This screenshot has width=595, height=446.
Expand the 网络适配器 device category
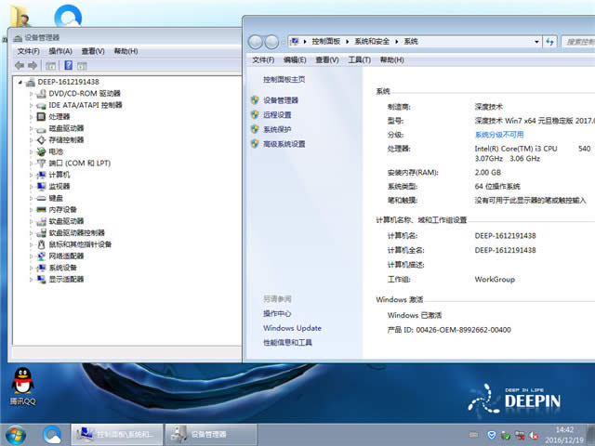31,256
